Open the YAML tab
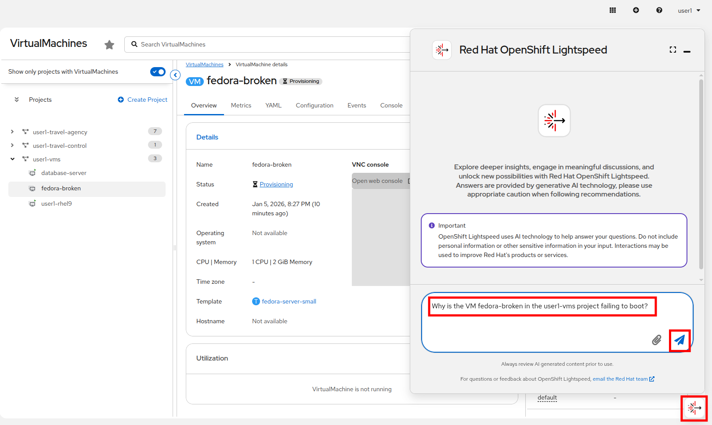This screenshot has height=425, width=712. tap(273, 105)
